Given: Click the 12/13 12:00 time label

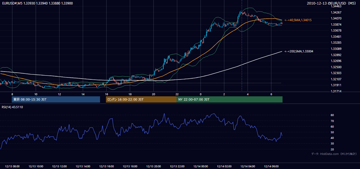Looking at the screenshot, I should 59,166.
